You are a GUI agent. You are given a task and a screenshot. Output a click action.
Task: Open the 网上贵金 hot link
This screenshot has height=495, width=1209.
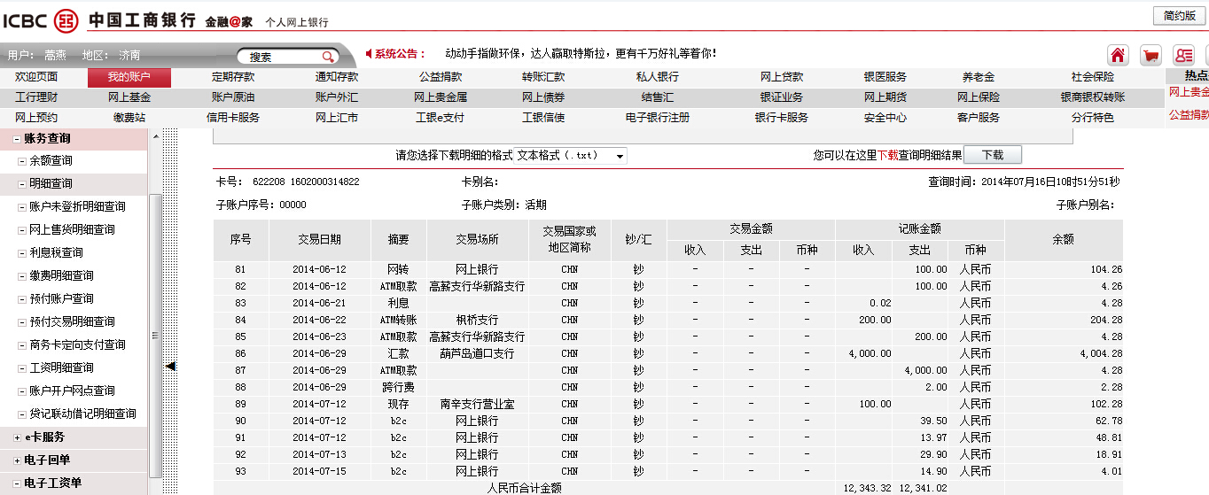click(1189, 92)
